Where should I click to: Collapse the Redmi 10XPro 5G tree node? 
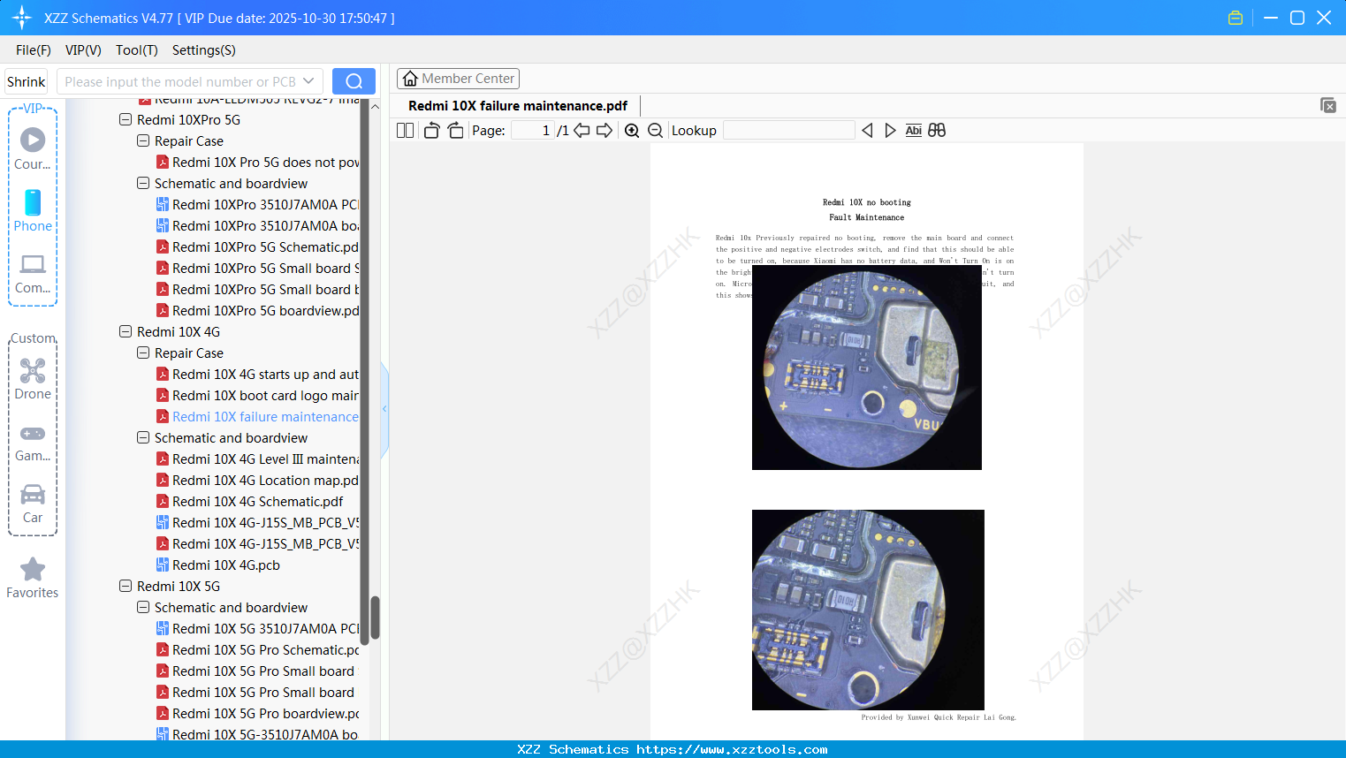pyautogui.click(x=125, y=119)
